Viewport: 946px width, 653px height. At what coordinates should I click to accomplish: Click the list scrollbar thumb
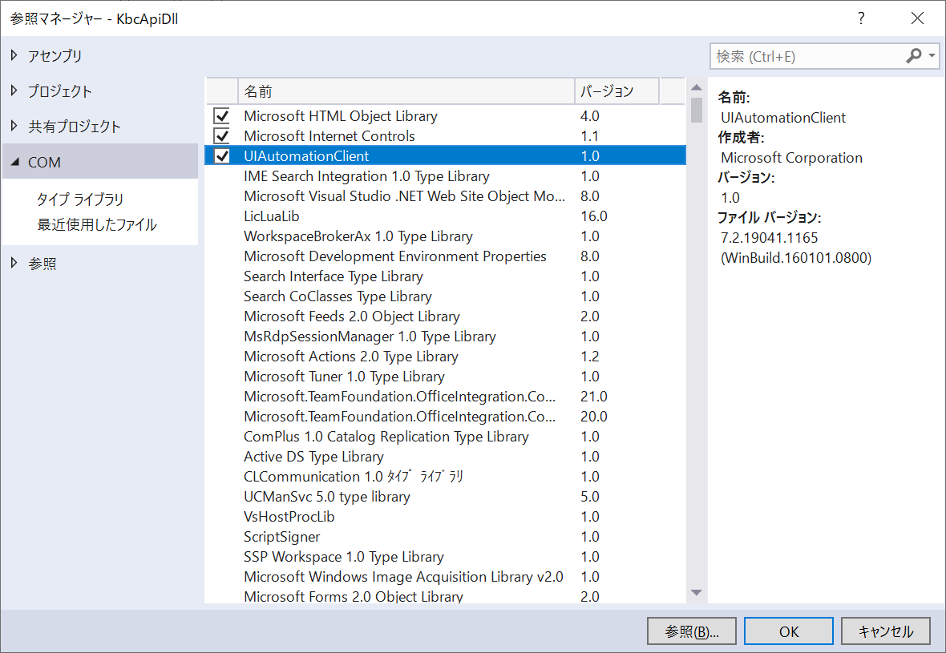[x=696, y=110]
